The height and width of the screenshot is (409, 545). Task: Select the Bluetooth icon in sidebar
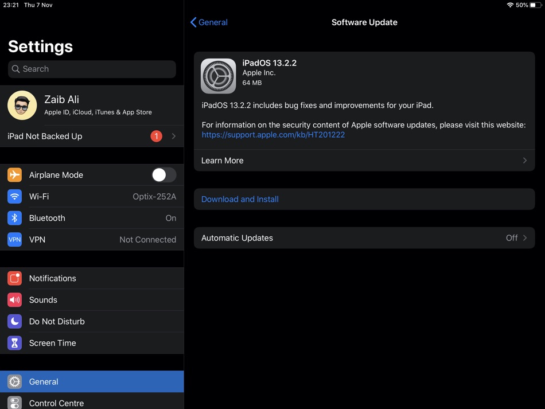point(14,218)
